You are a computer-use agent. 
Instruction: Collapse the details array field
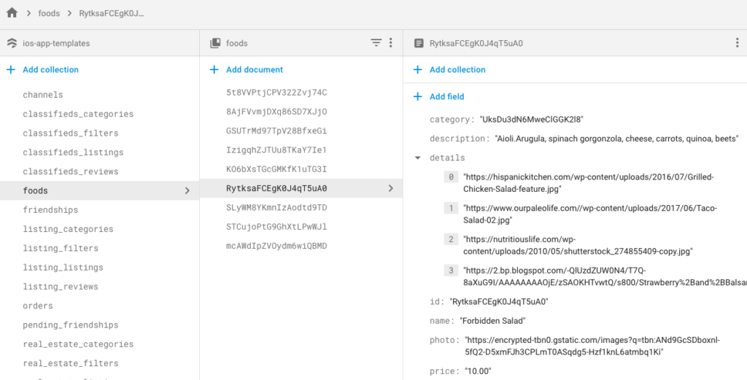[x=417, y=158]
